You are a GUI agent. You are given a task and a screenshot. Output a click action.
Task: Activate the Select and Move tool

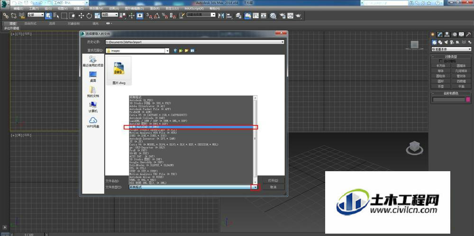pos(82,16)
